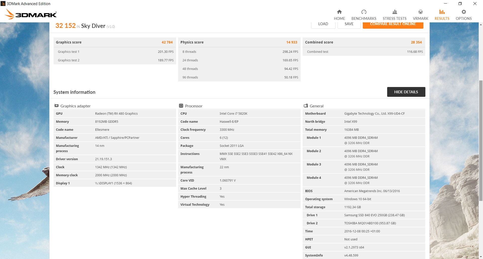The width and height of the screenshot is (483, 259).
Task: Click Drive 2 value TOSHIBA MQ01ABD100
Action: [x=370, y=223]
